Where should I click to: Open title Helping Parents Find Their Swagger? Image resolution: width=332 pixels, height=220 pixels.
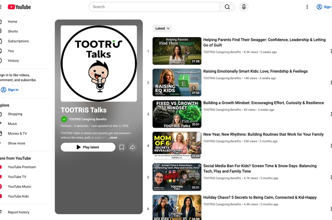[264, 42]
